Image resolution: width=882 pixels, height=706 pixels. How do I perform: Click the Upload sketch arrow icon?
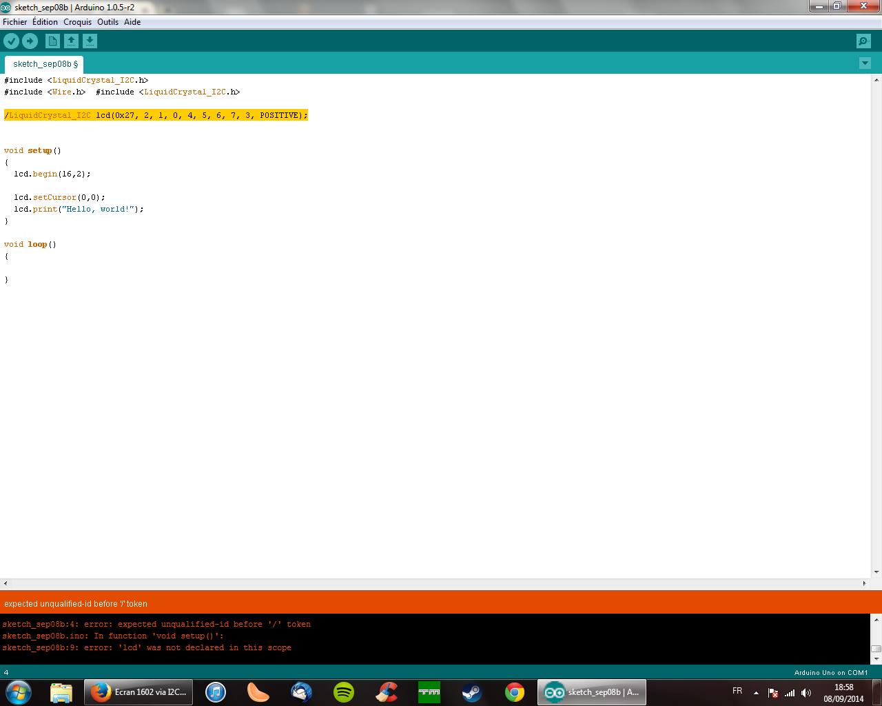(x=30, y=41)
